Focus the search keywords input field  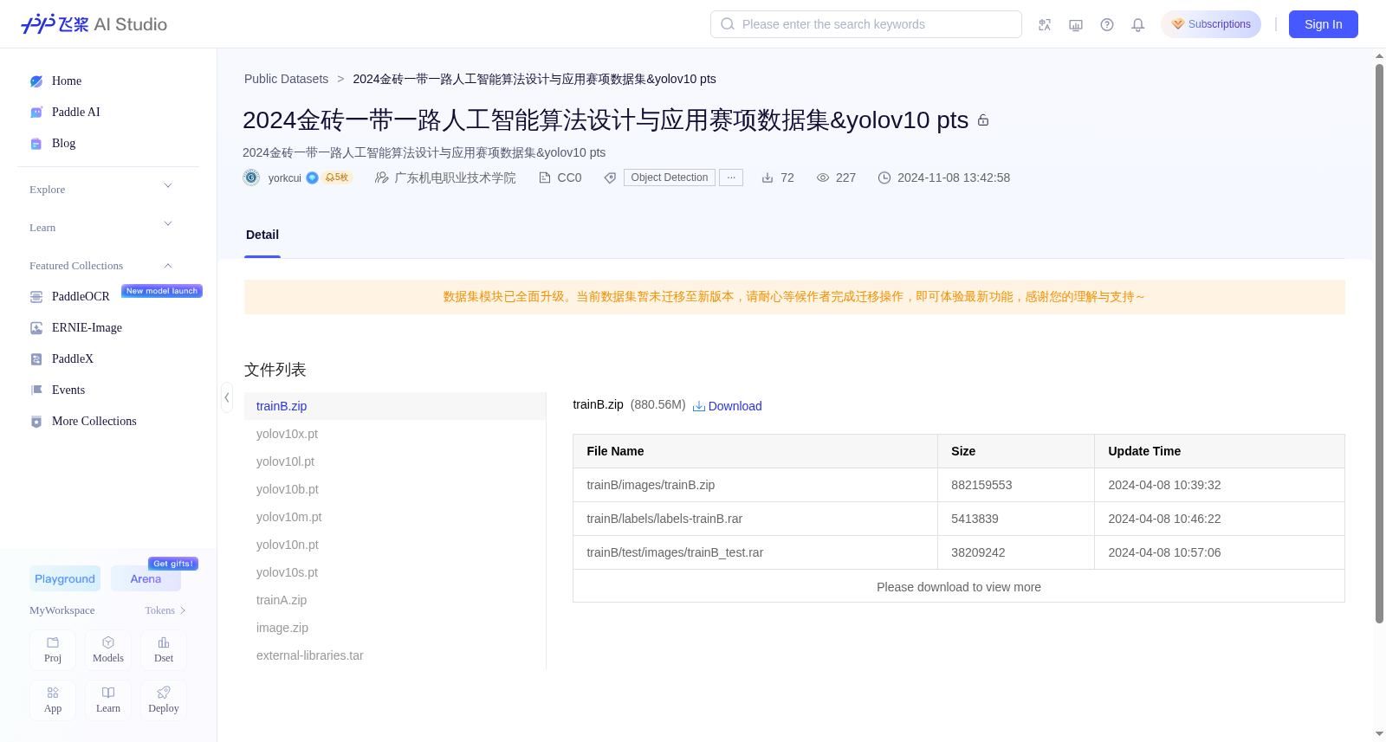pos(866,24)
